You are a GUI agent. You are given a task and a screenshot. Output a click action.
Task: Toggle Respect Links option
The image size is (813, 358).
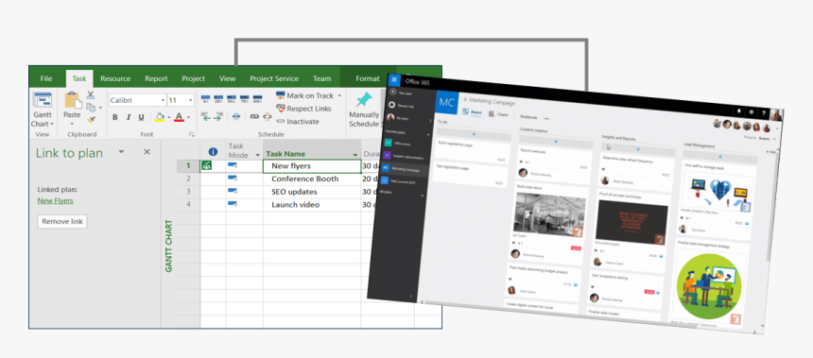(x=303, y=109)
